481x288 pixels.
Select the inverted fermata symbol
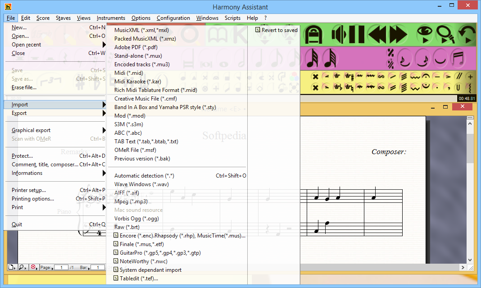click(x=426, y=87)
